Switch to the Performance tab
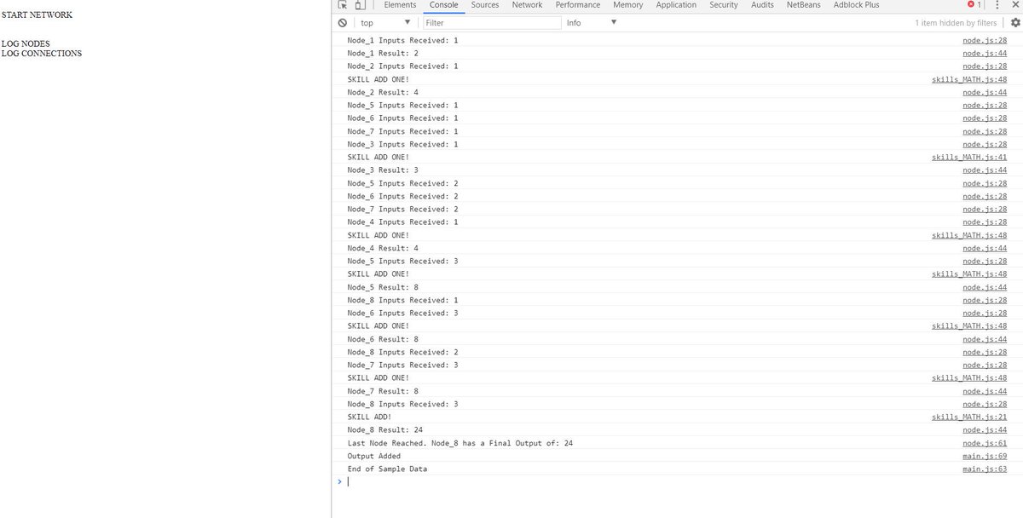This screenshot has height=518, width=1023. coord(578,5)
